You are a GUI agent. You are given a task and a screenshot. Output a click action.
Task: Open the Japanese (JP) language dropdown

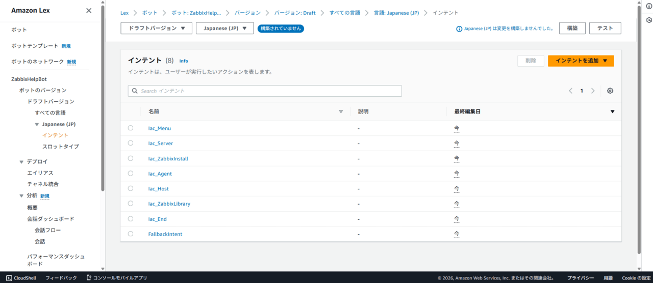224,28
